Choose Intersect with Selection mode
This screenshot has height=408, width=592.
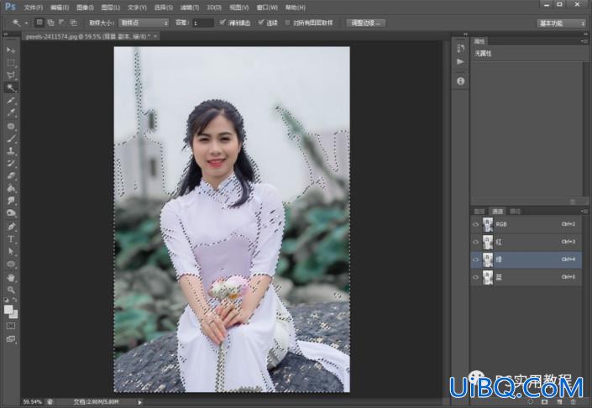[x=74, y=23]
